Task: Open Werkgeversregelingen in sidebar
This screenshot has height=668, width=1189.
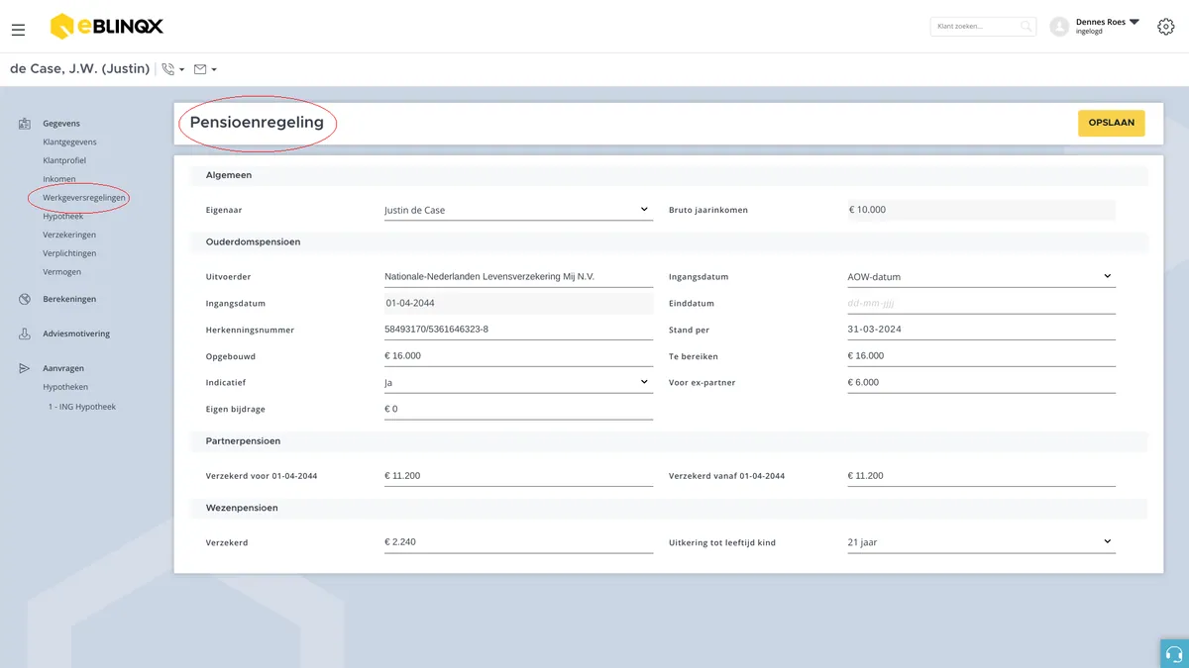Action: tap(84, 198)
